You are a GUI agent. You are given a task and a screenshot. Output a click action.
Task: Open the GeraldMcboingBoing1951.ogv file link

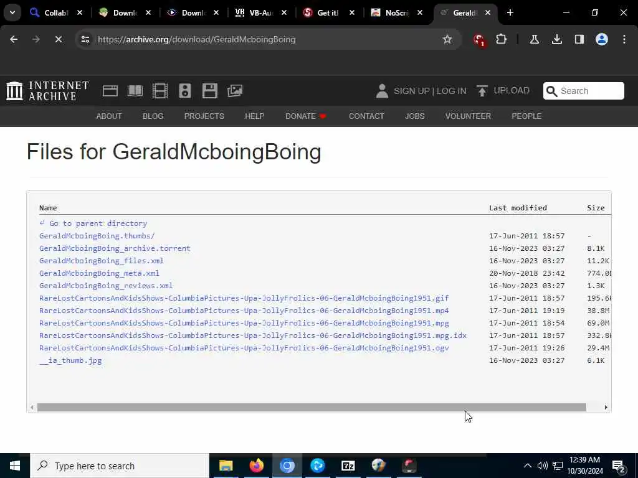coord(244,348)
